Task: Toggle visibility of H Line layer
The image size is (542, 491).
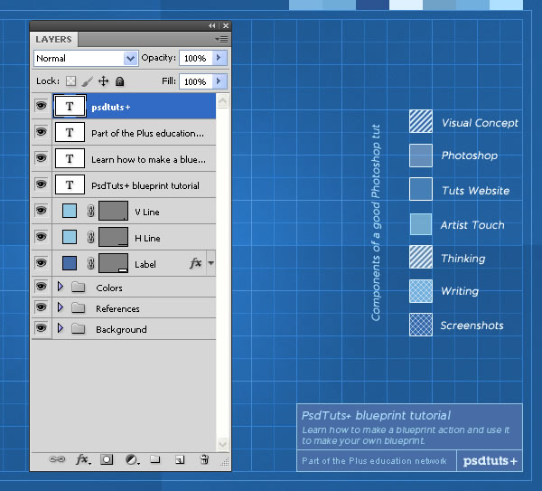Action: point(42,236)
